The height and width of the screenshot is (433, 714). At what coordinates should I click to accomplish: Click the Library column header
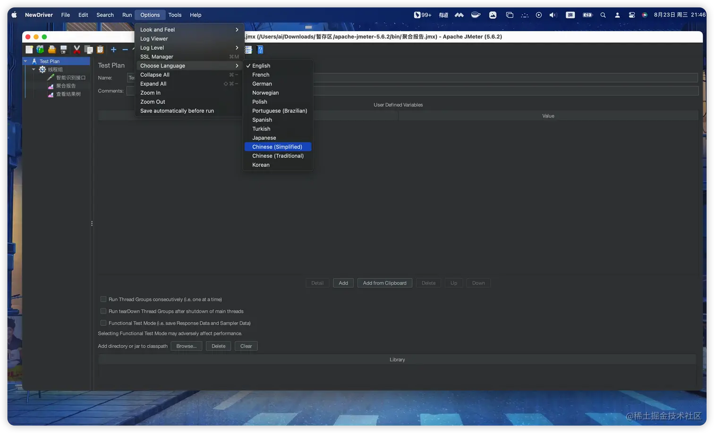tap(397, 359)
